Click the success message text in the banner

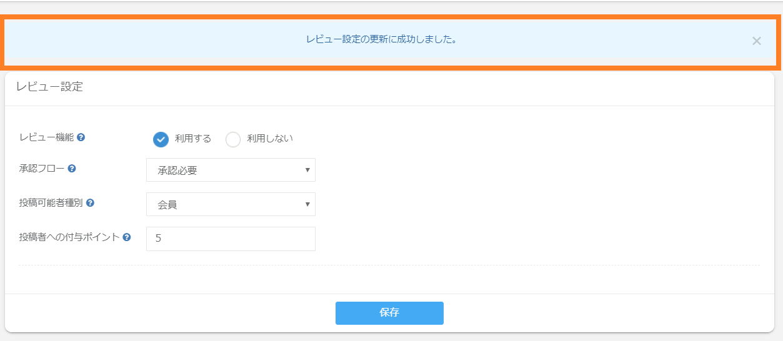(381, 39)
